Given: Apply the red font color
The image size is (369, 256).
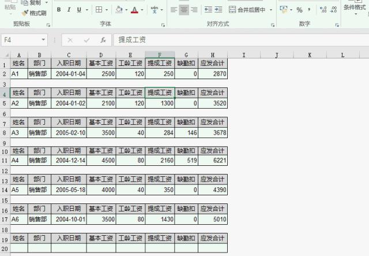Looking at the screenshot, I should (134, 10).
